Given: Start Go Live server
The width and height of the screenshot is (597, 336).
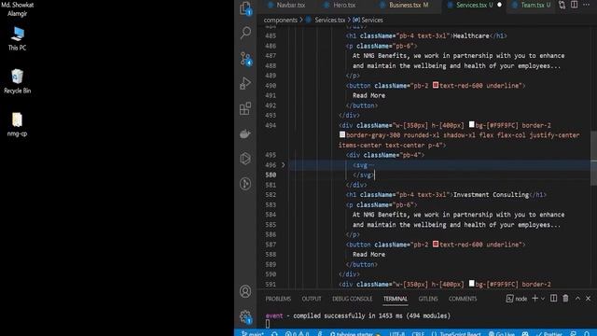Looking at the screenshot, I should click(x=502, y=333).
